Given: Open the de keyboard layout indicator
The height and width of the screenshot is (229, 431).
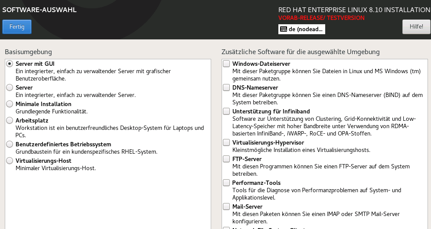Looking at the screenshot, I should pyautogui.click(x=302, y=29).
